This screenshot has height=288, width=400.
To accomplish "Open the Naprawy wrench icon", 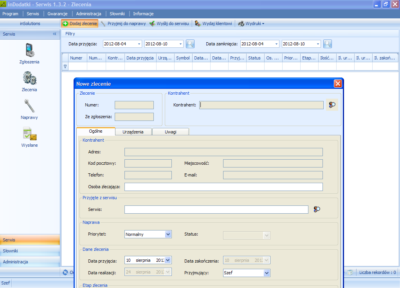I will pos(29,106).
